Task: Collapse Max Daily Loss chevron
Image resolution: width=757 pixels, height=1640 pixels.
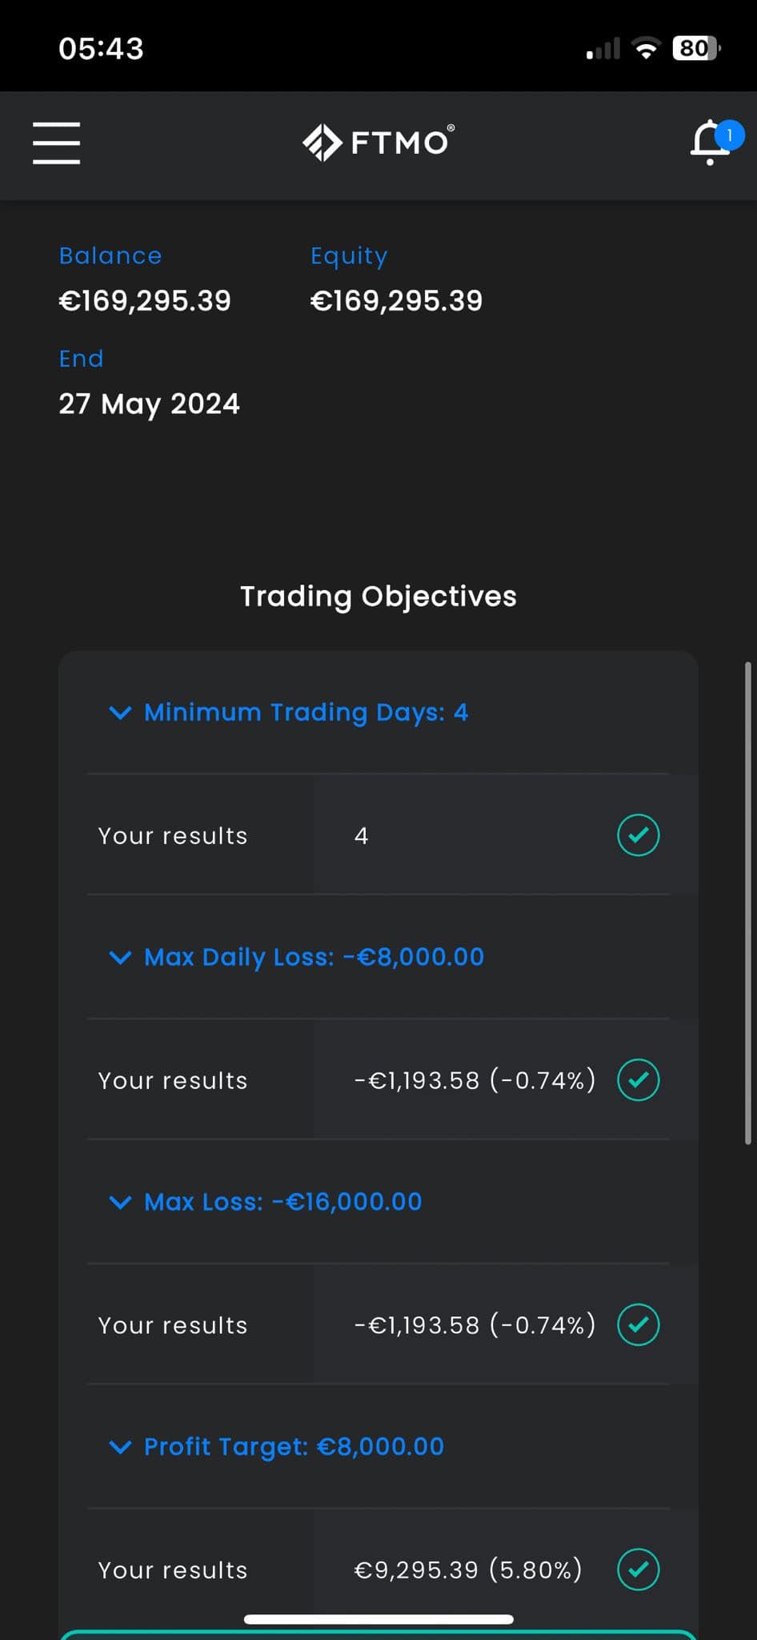Action: click(120, 957)
